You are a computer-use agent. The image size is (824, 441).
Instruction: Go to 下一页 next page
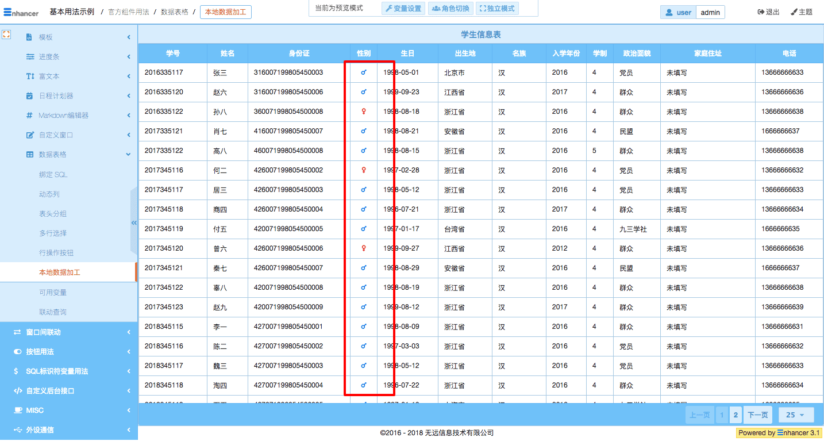point(757,415)
